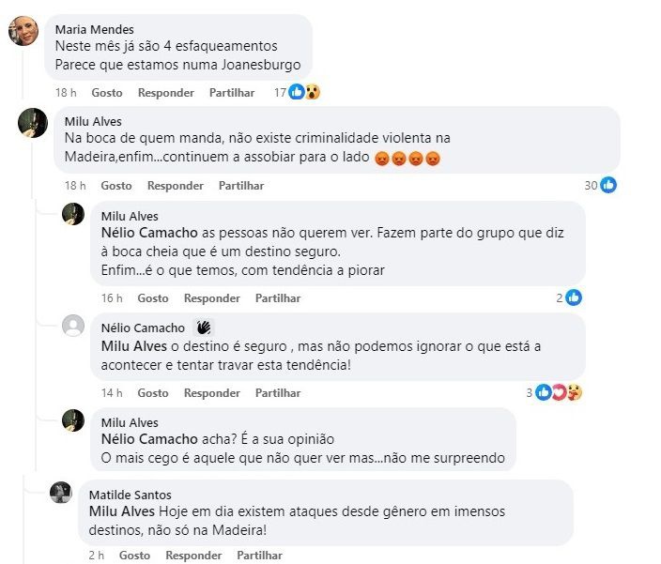
Task: Click Responder under Nélio Camacho's reply
Action: pyautogui.click(x=212, y=393)
